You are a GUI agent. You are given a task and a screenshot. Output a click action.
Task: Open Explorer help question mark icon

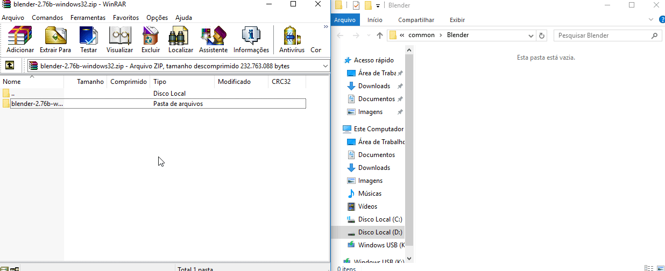[662, 20]
